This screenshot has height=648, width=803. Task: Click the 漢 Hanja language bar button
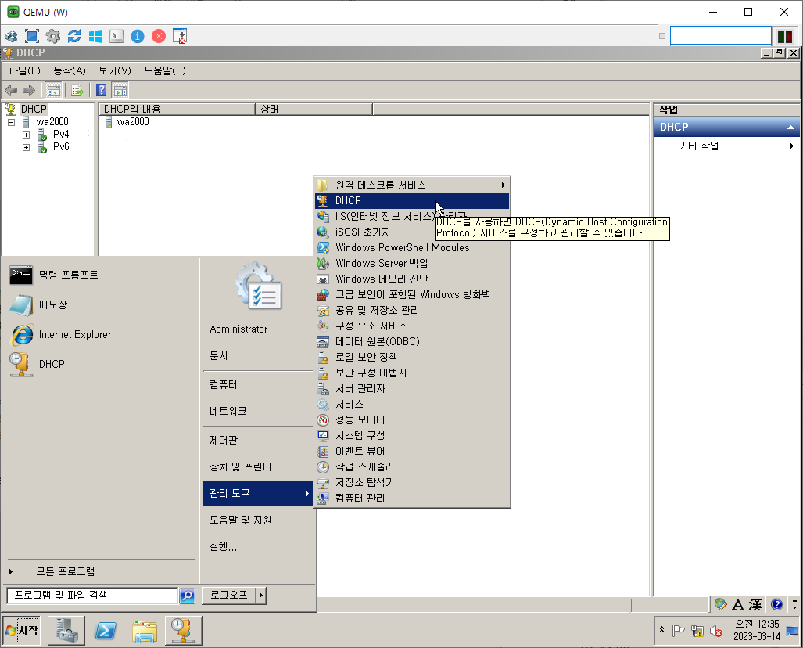(755, 604)
